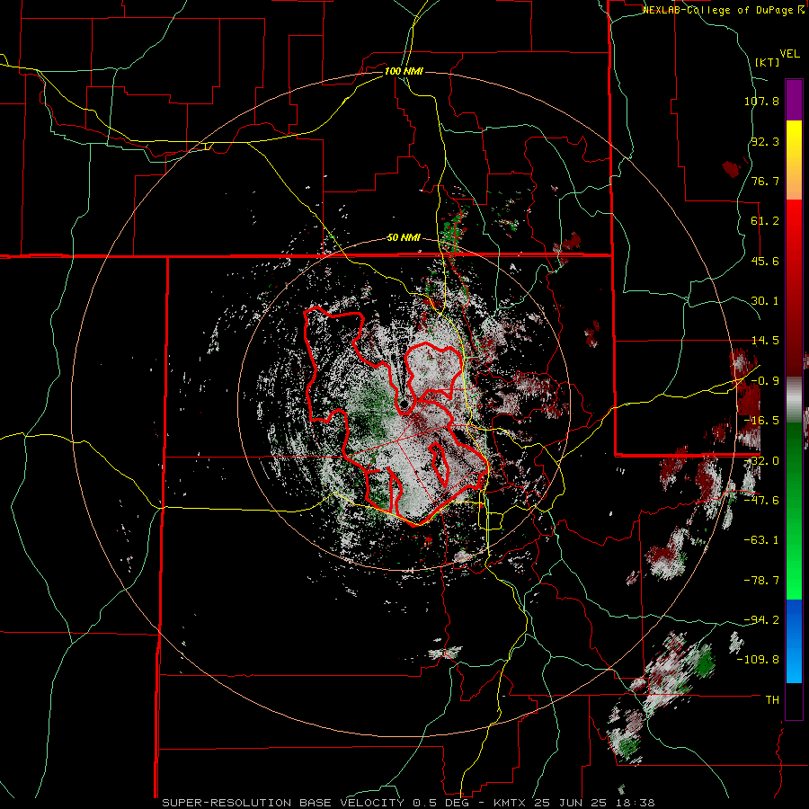Click the VEL legend title
Screen dimensions: 809x809
[x=789, y=54]
